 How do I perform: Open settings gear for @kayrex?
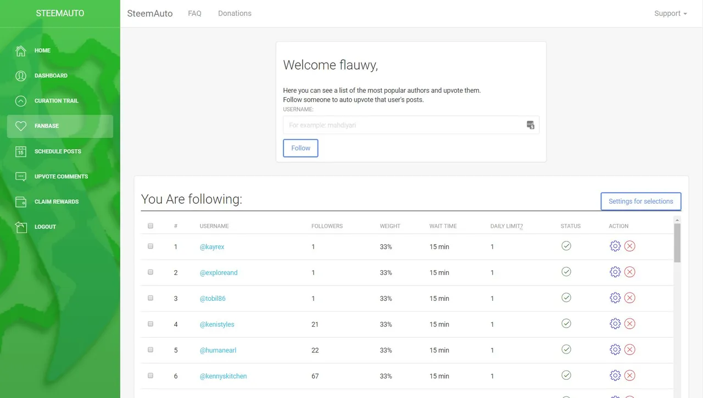click(615, 246)
